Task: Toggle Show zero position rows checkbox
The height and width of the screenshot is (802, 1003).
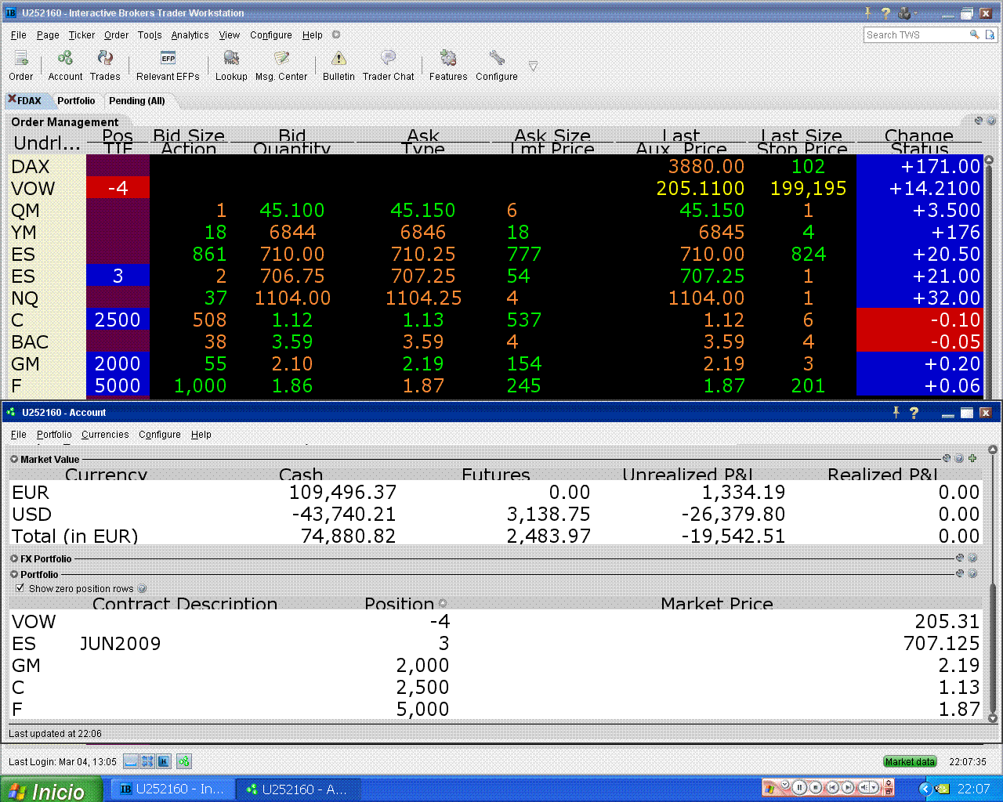Action: pyautogui.click(x=20, y=588)
